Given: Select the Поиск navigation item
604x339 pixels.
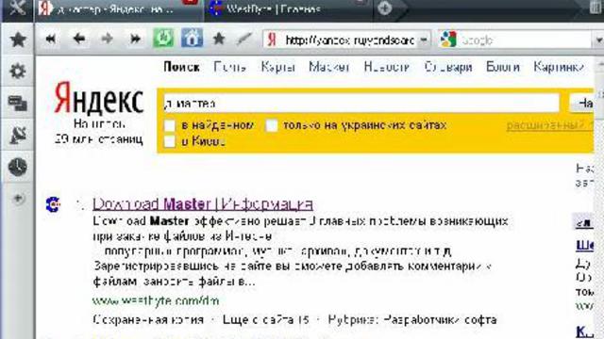Looking at the screenshot, I should pyautogui.click(x=181, y=67).
